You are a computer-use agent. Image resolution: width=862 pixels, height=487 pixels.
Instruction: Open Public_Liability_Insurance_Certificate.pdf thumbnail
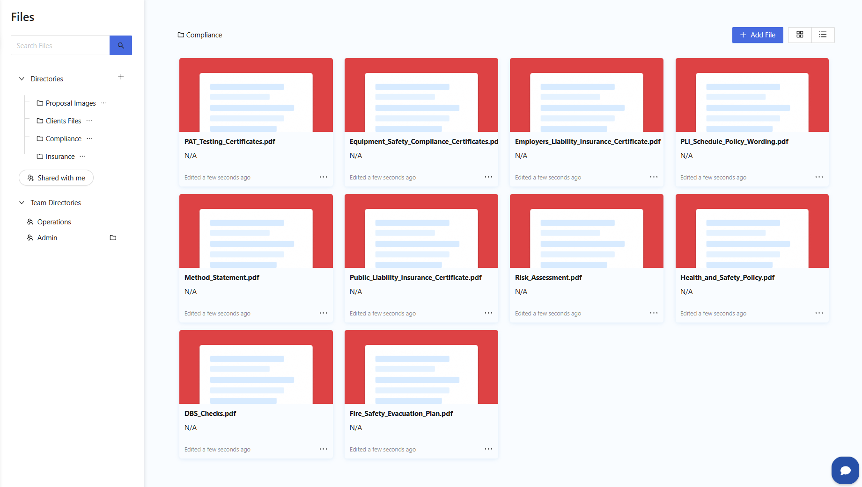421,231
